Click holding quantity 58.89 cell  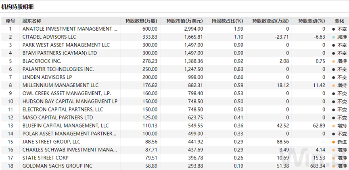pyautogui.click(x=151, y=166)
